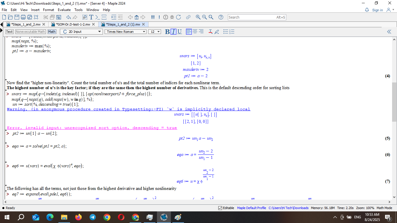The height and width of the screenshot is (223, 397).
Task: Toggle Italic formatting button
Action: pos(173,32)
